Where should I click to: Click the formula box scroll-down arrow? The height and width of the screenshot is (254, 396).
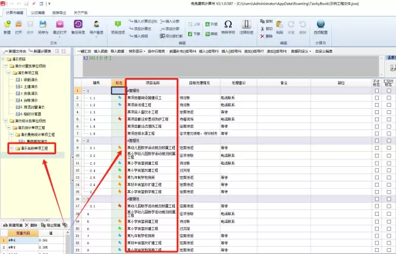(381, 75)
